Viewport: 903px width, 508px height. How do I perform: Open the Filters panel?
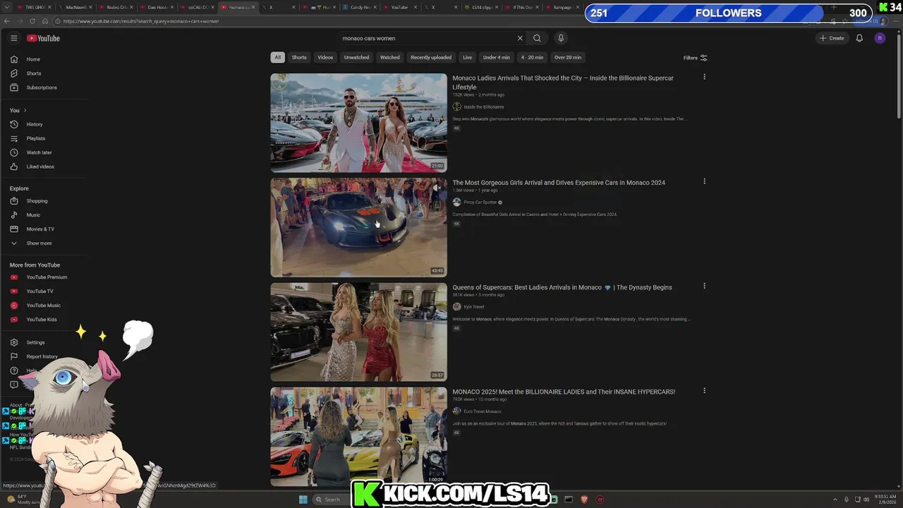[x=695, y=58]
